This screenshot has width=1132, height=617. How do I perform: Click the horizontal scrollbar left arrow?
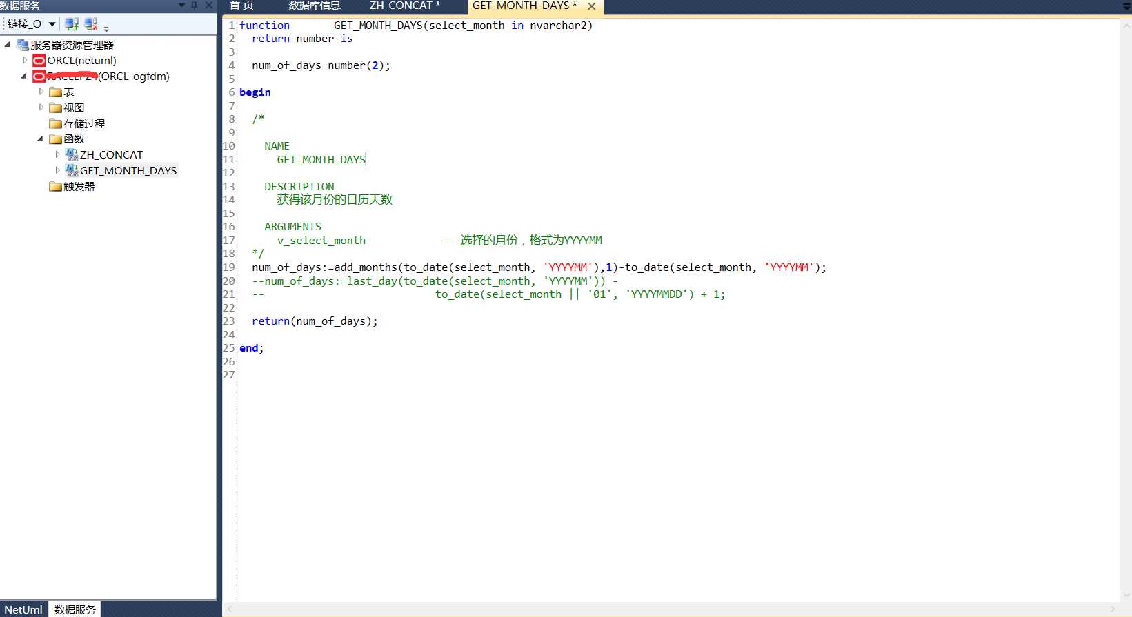coord(230,609)
